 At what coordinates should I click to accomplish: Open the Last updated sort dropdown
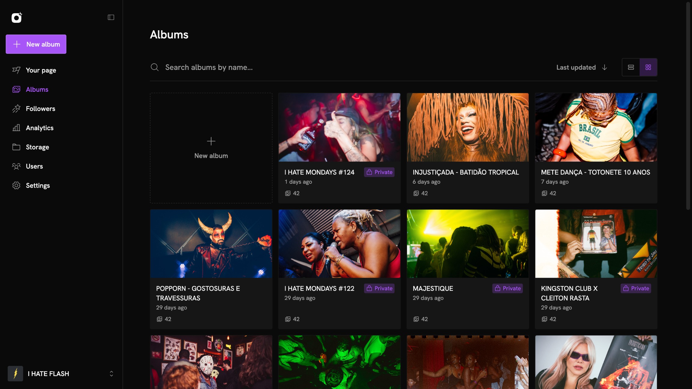[582, 67]
